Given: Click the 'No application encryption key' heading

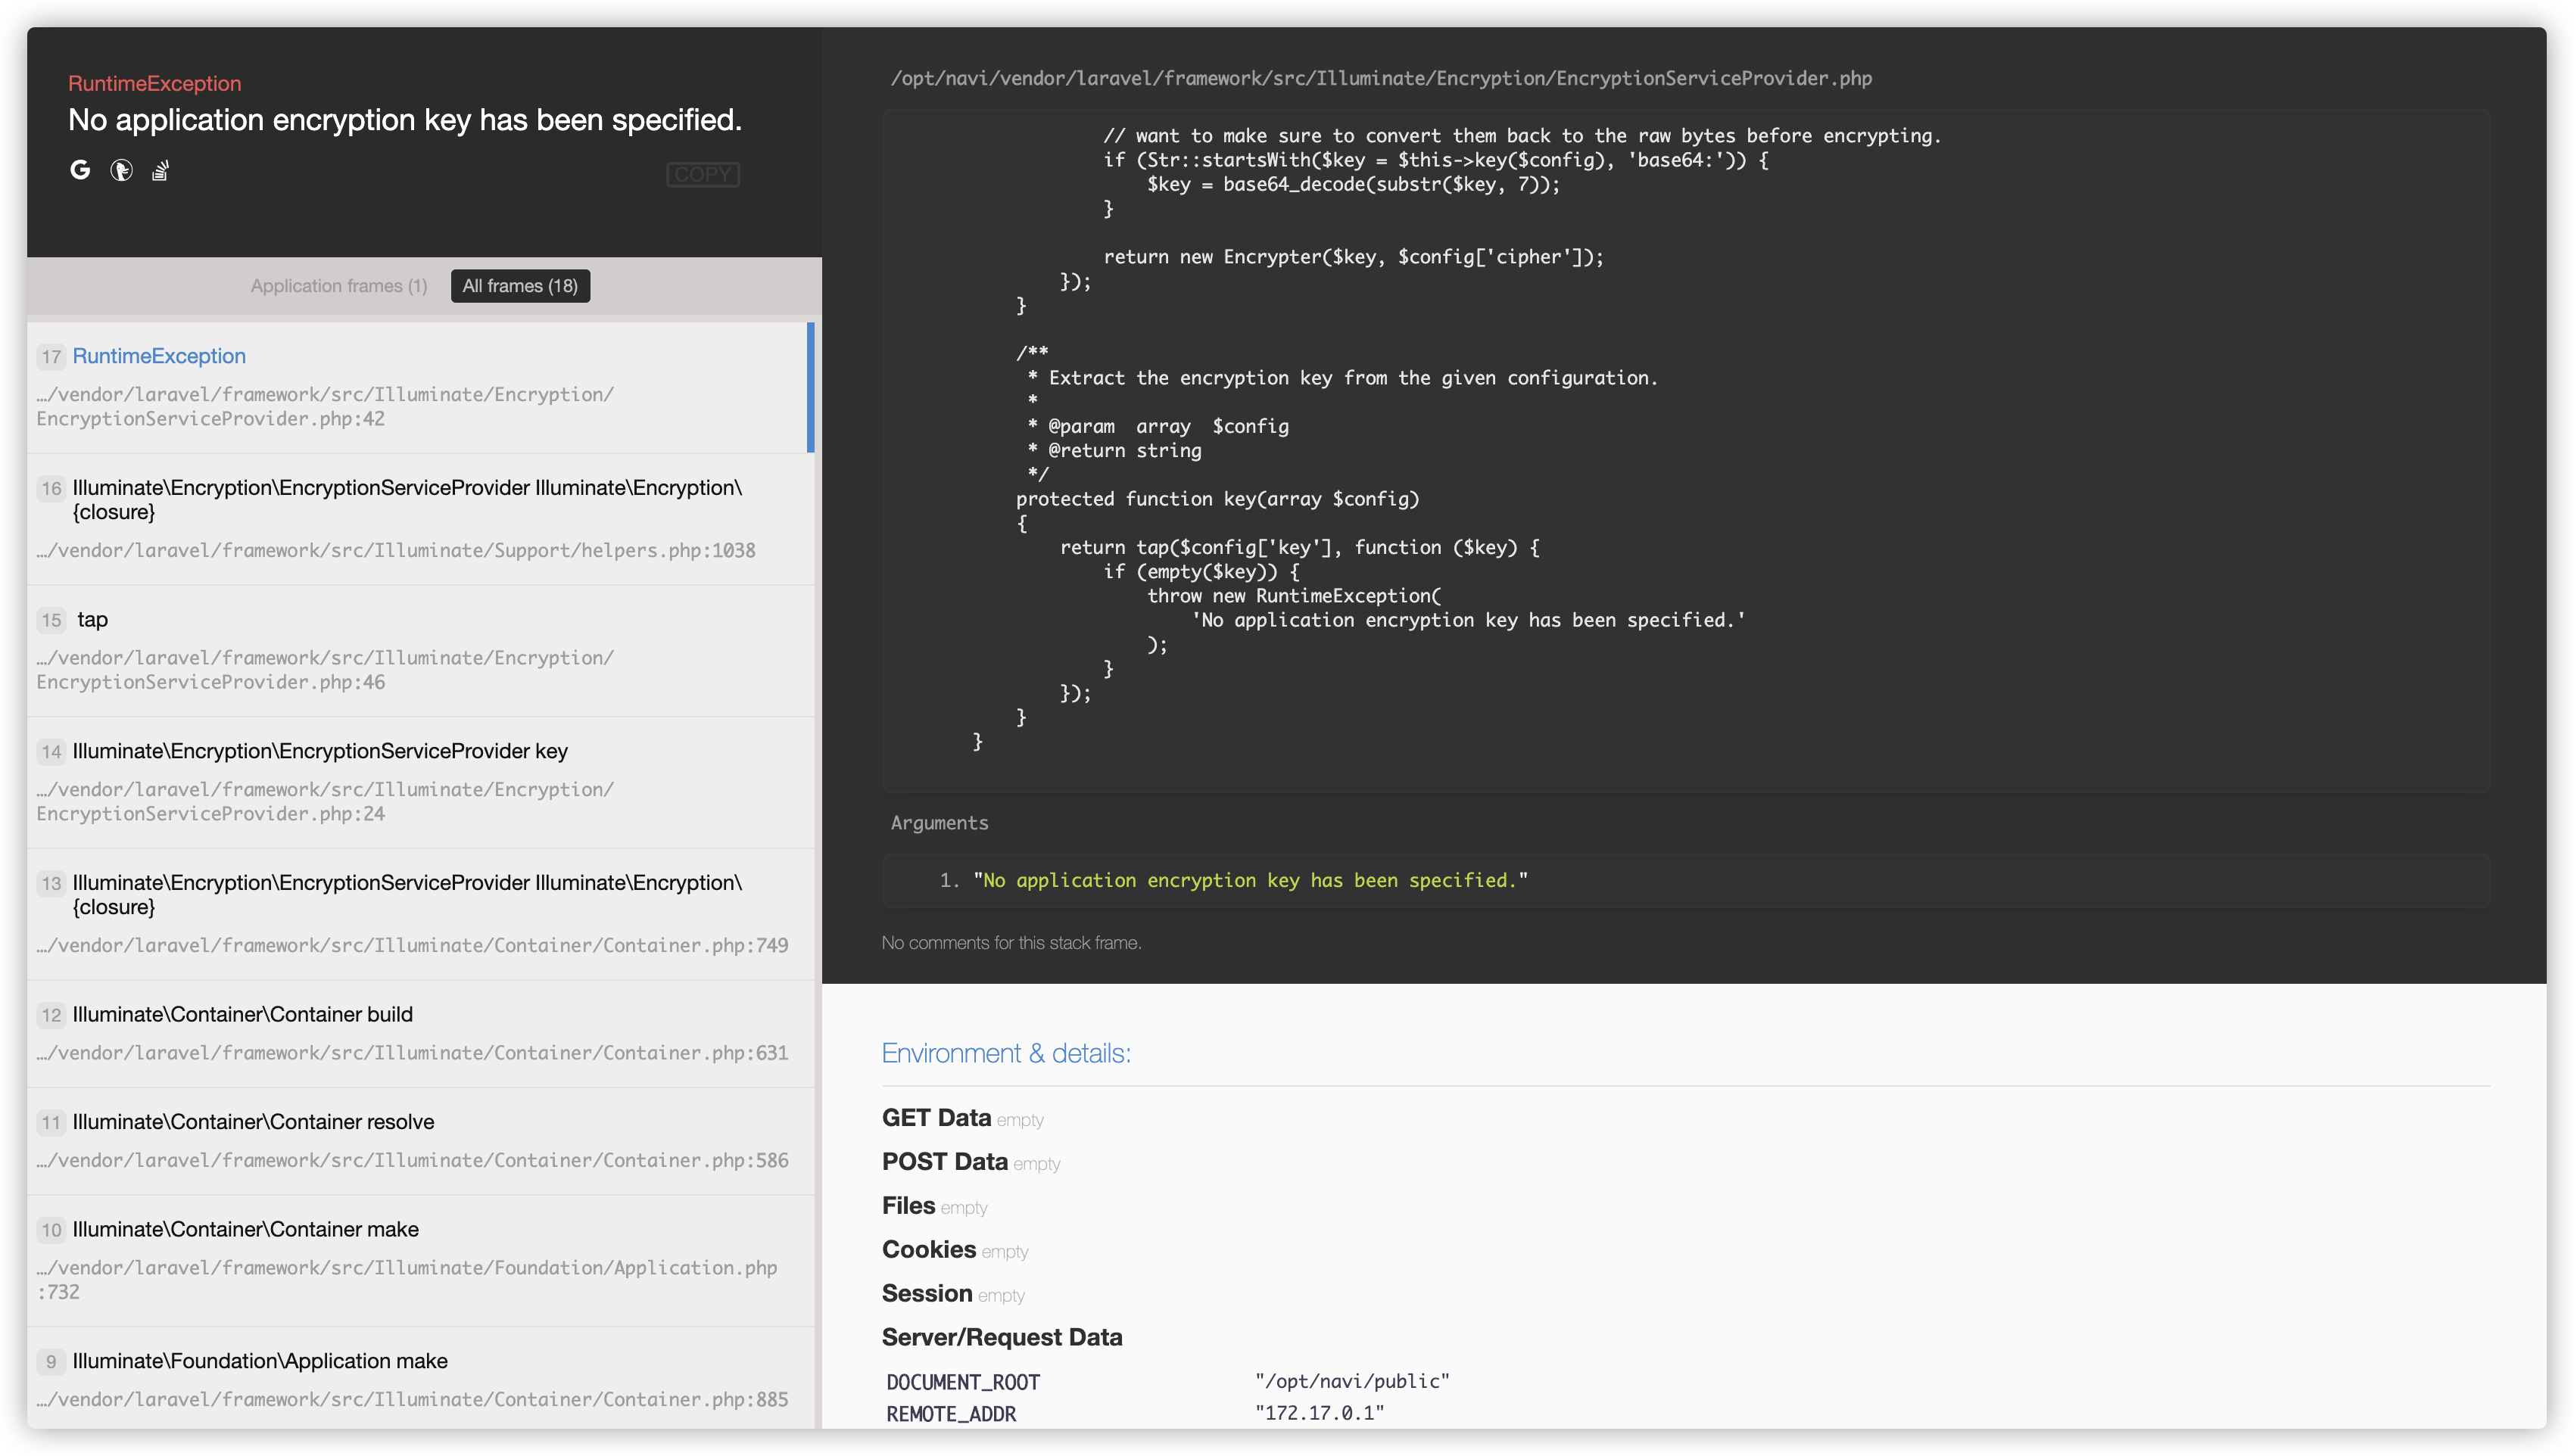Looking at the screenshot, I should [x=405, y=120].
